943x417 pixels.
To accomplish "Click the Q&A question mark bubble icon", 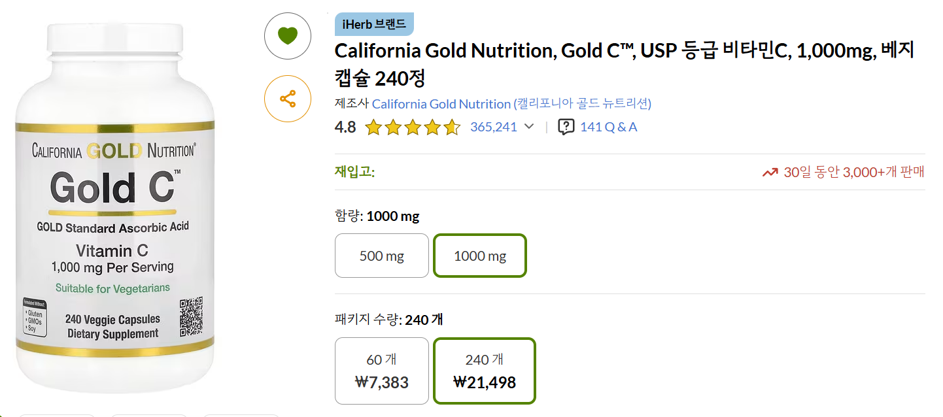I will 566,127.
